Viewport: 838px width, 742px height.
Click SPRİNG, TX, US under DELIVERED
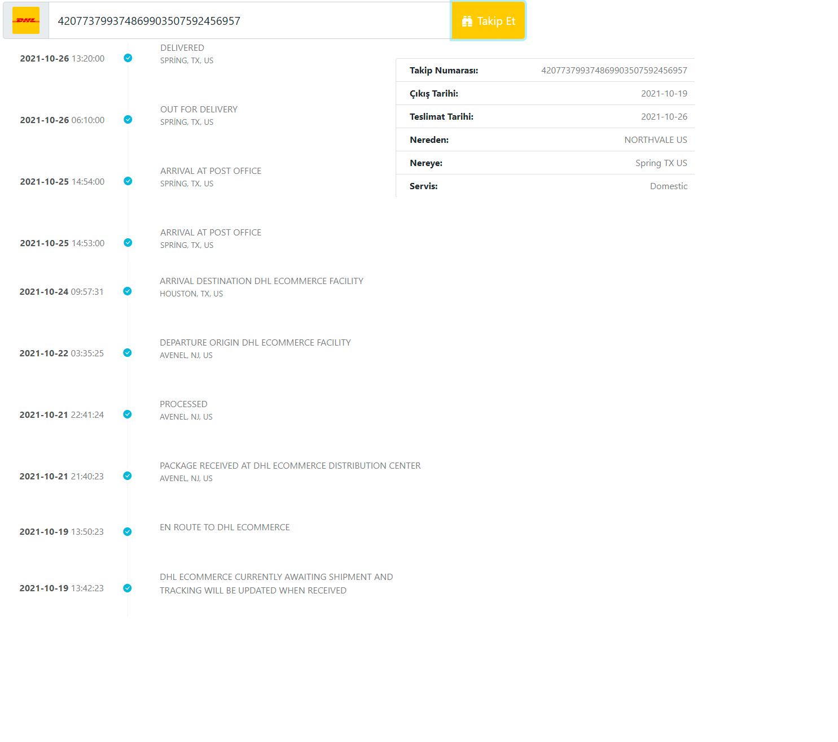(187, 60)
